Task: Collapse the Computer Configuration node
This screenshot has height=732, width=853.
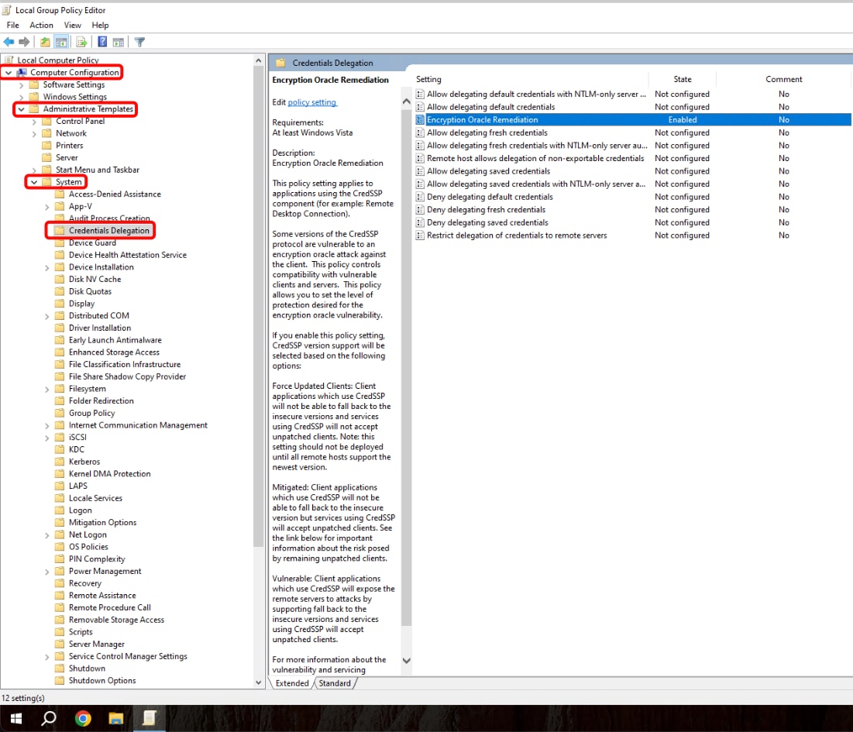Action: tap(9, 73)
